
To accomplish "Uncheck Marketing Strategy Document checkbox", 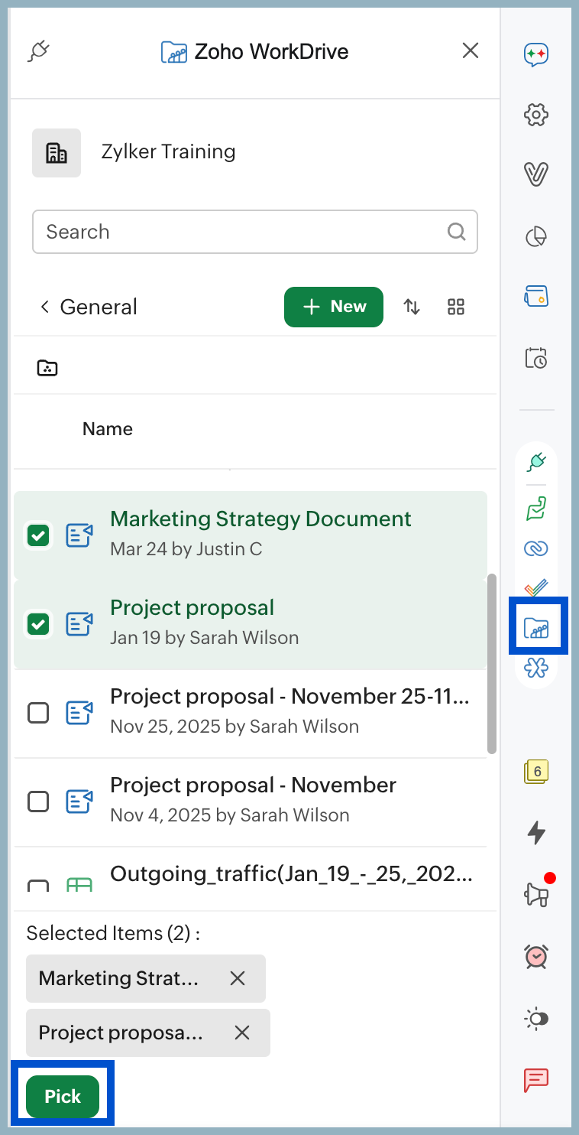I will point(38,536).
